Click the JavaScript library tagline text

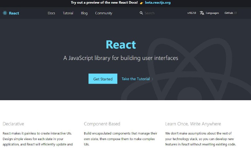point(121,58)
